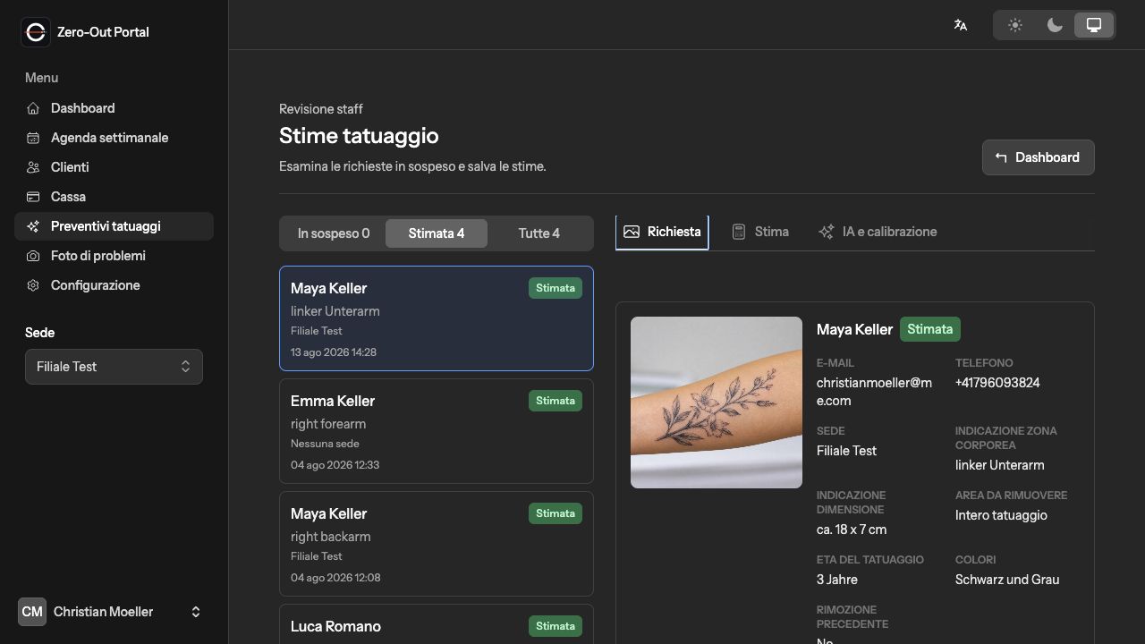Select Maya Keller right backarm request
The image size is (1145, 644).
[x=437, y=544]
